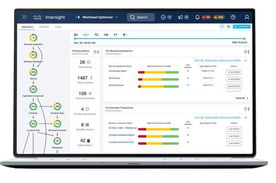Viewport: 276px width, 183px height.
Task: Open the Pending Actions three-dot menu
Action: point(98,52)
